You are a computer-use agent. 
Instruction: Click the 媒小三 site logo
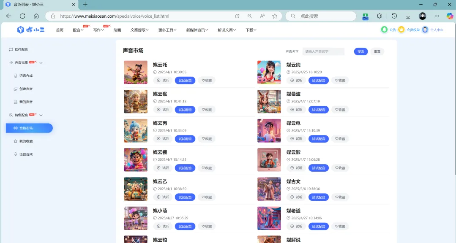(31, 30)
